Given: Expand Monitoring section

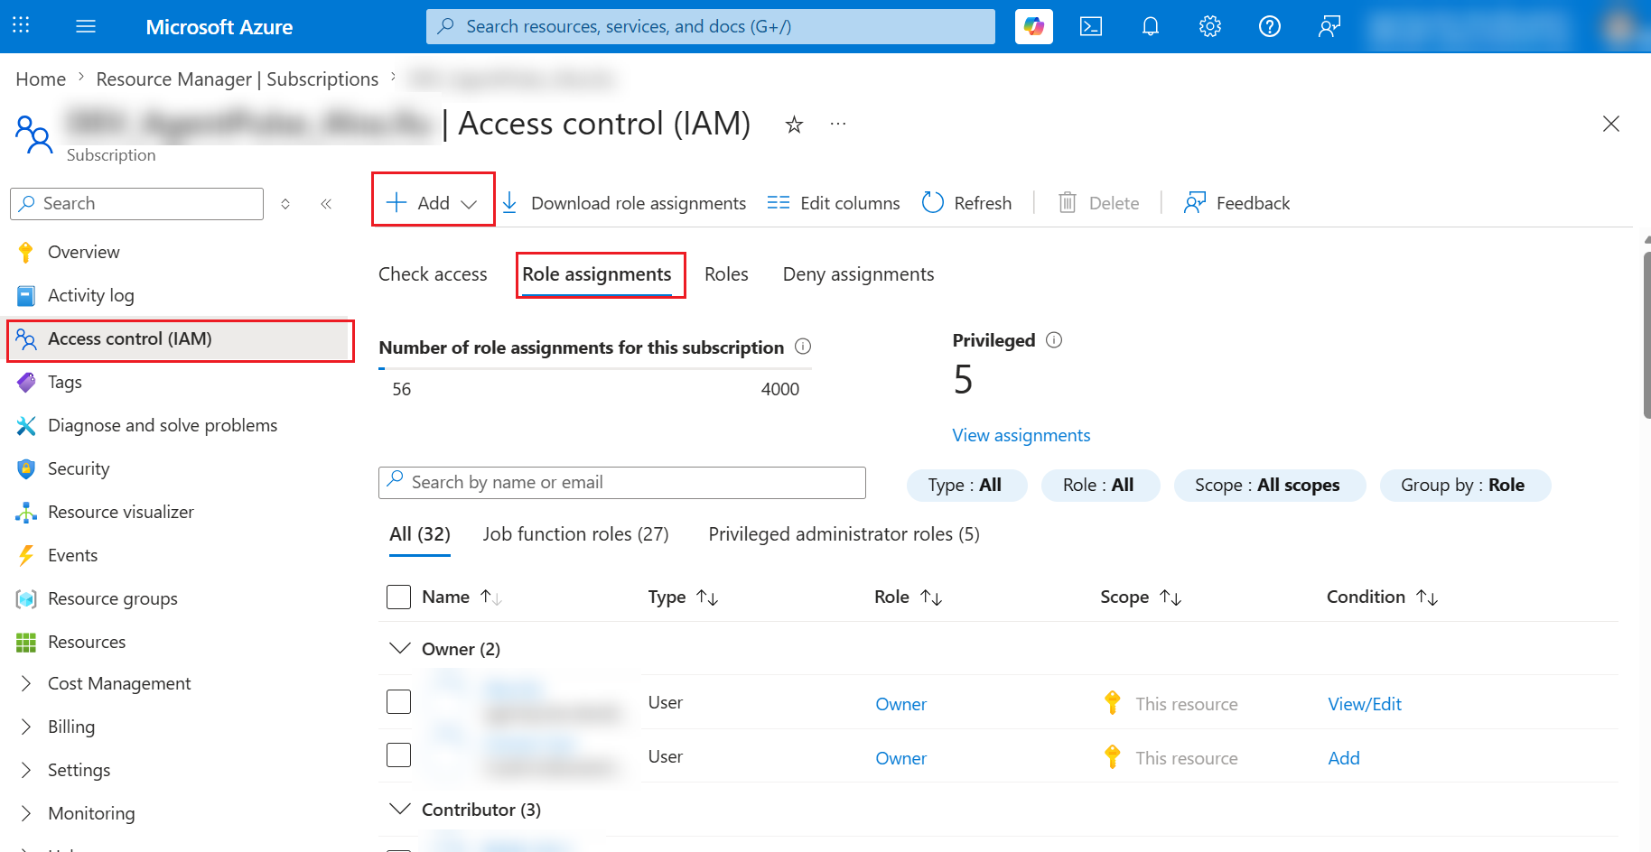Looking at the screenshot, I should point(91,813).
